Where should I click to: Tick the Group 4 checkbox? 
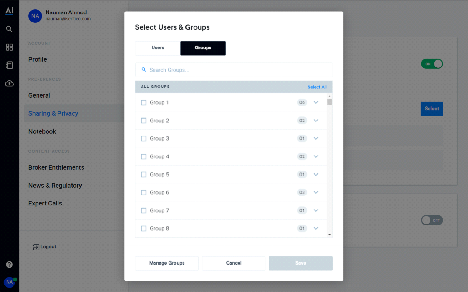[x=143, y=156]
